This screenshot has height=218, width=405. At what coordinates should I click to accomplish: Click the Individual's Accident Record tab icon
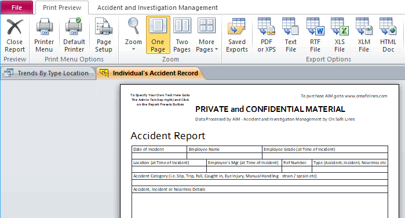point(104,73)
